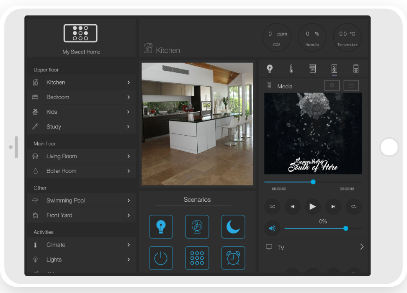Mute the media volume speaker
407x293 pixels.
pos(272,229)
